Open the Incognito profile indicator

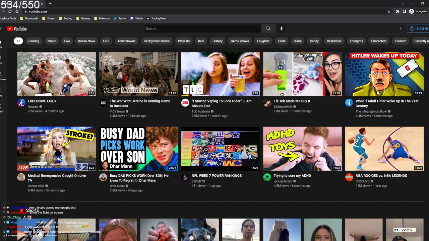tap(418, 11)
